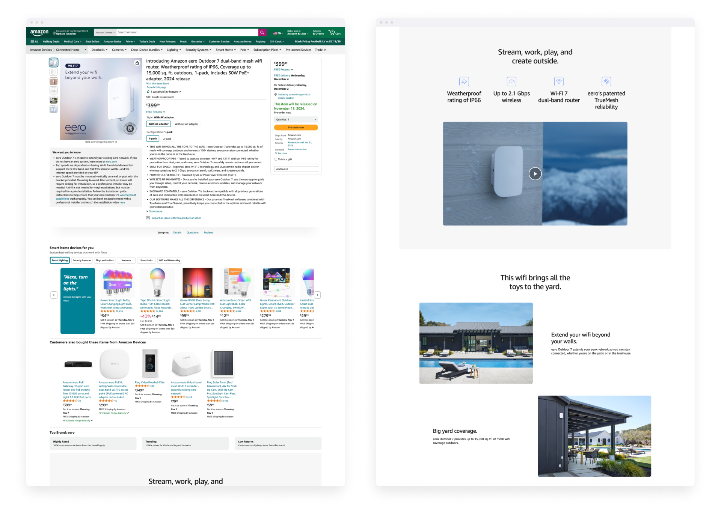
Task: Expand the 1 sustainability feature details
Action: (x=166, y=92)
